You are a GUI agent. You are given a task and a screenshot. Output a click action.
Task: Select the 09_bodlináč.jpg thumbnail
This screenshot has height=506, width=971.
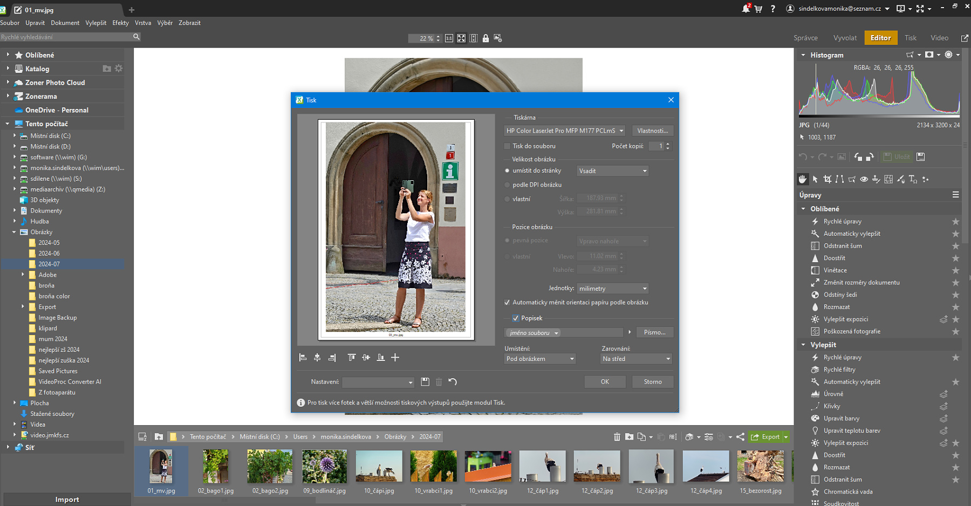point(324,467)
